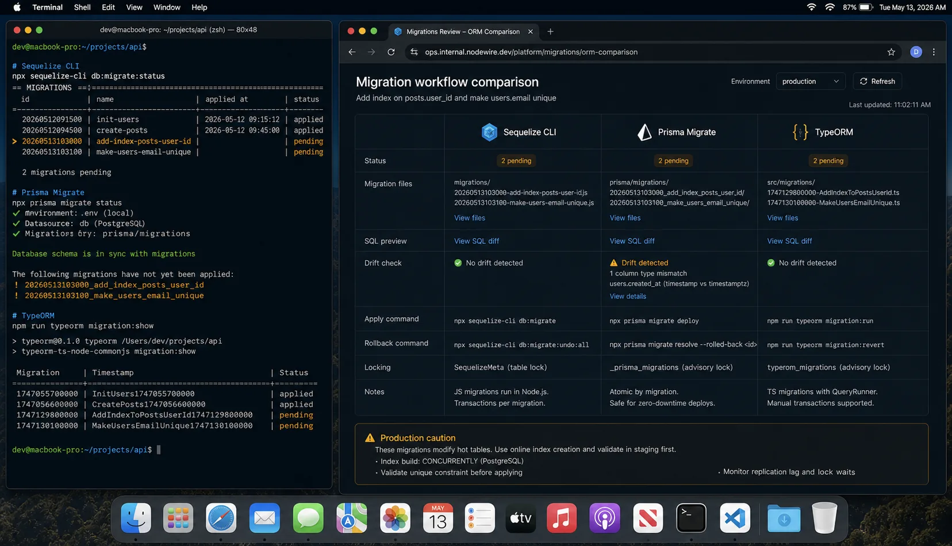The image size is (952, 546).
Task: Open Launchpad from the dock
Action: pos(178,518)
